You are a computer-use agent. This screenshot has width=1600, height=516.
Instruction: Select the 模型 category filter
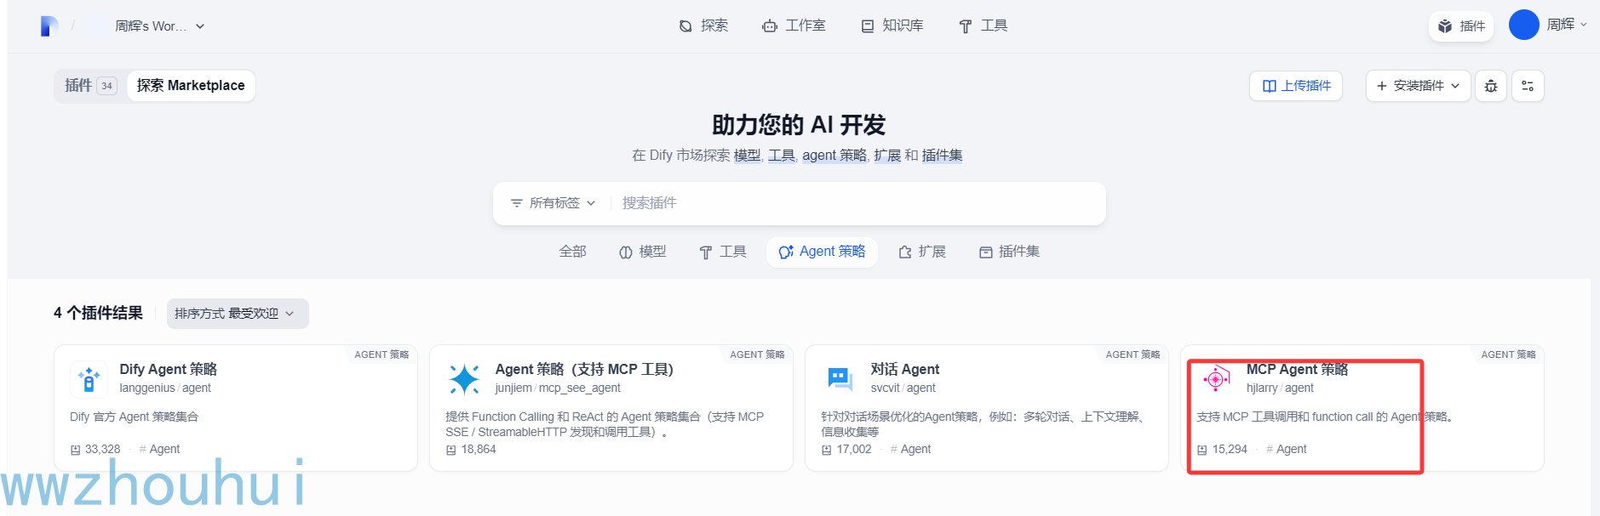click(643, 252)
